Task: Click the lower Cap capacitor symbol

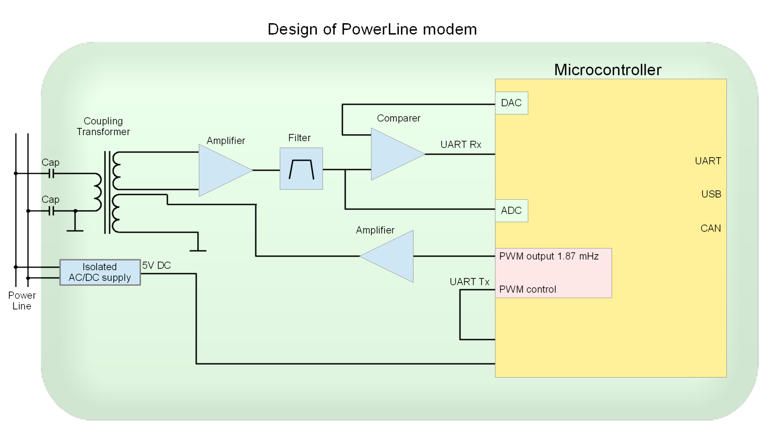Action: click(51, 211)
